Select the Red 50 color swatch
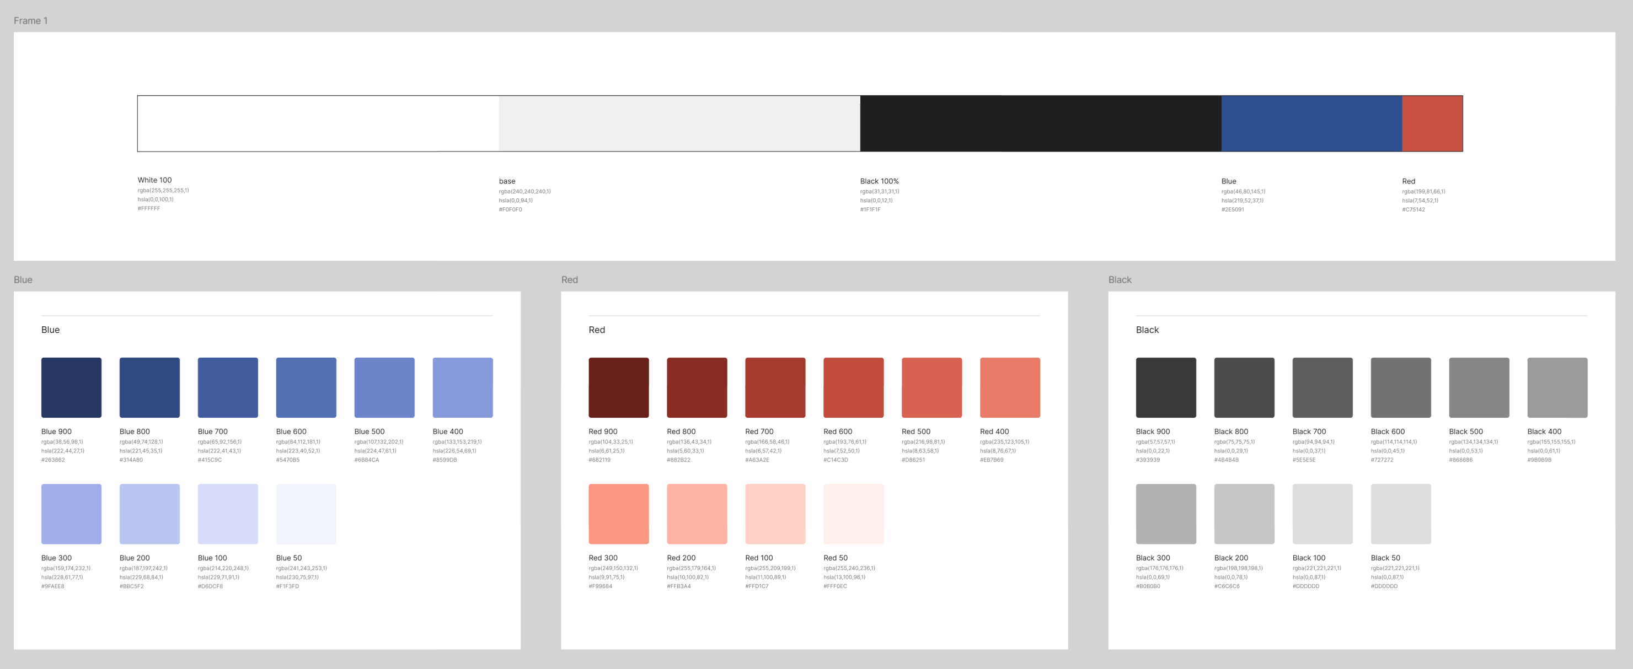Viewport: 1633px width, 669px height. coord(854,513)
